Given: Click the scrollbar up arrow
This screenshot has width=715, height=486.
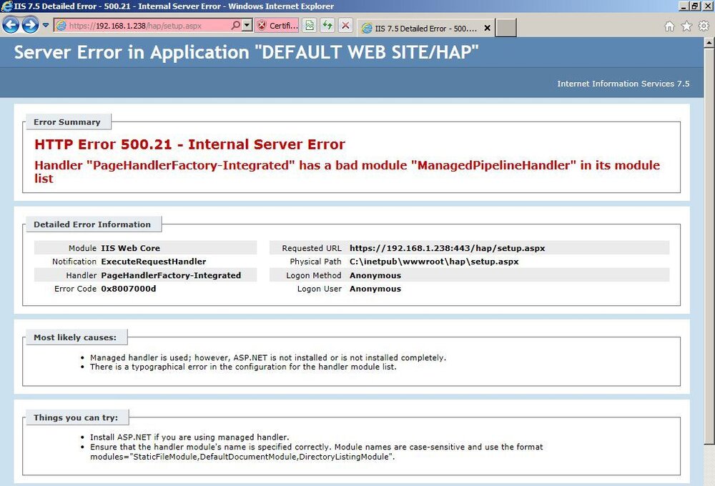Looking at the screenshot, I should click(x=709, y=42).
